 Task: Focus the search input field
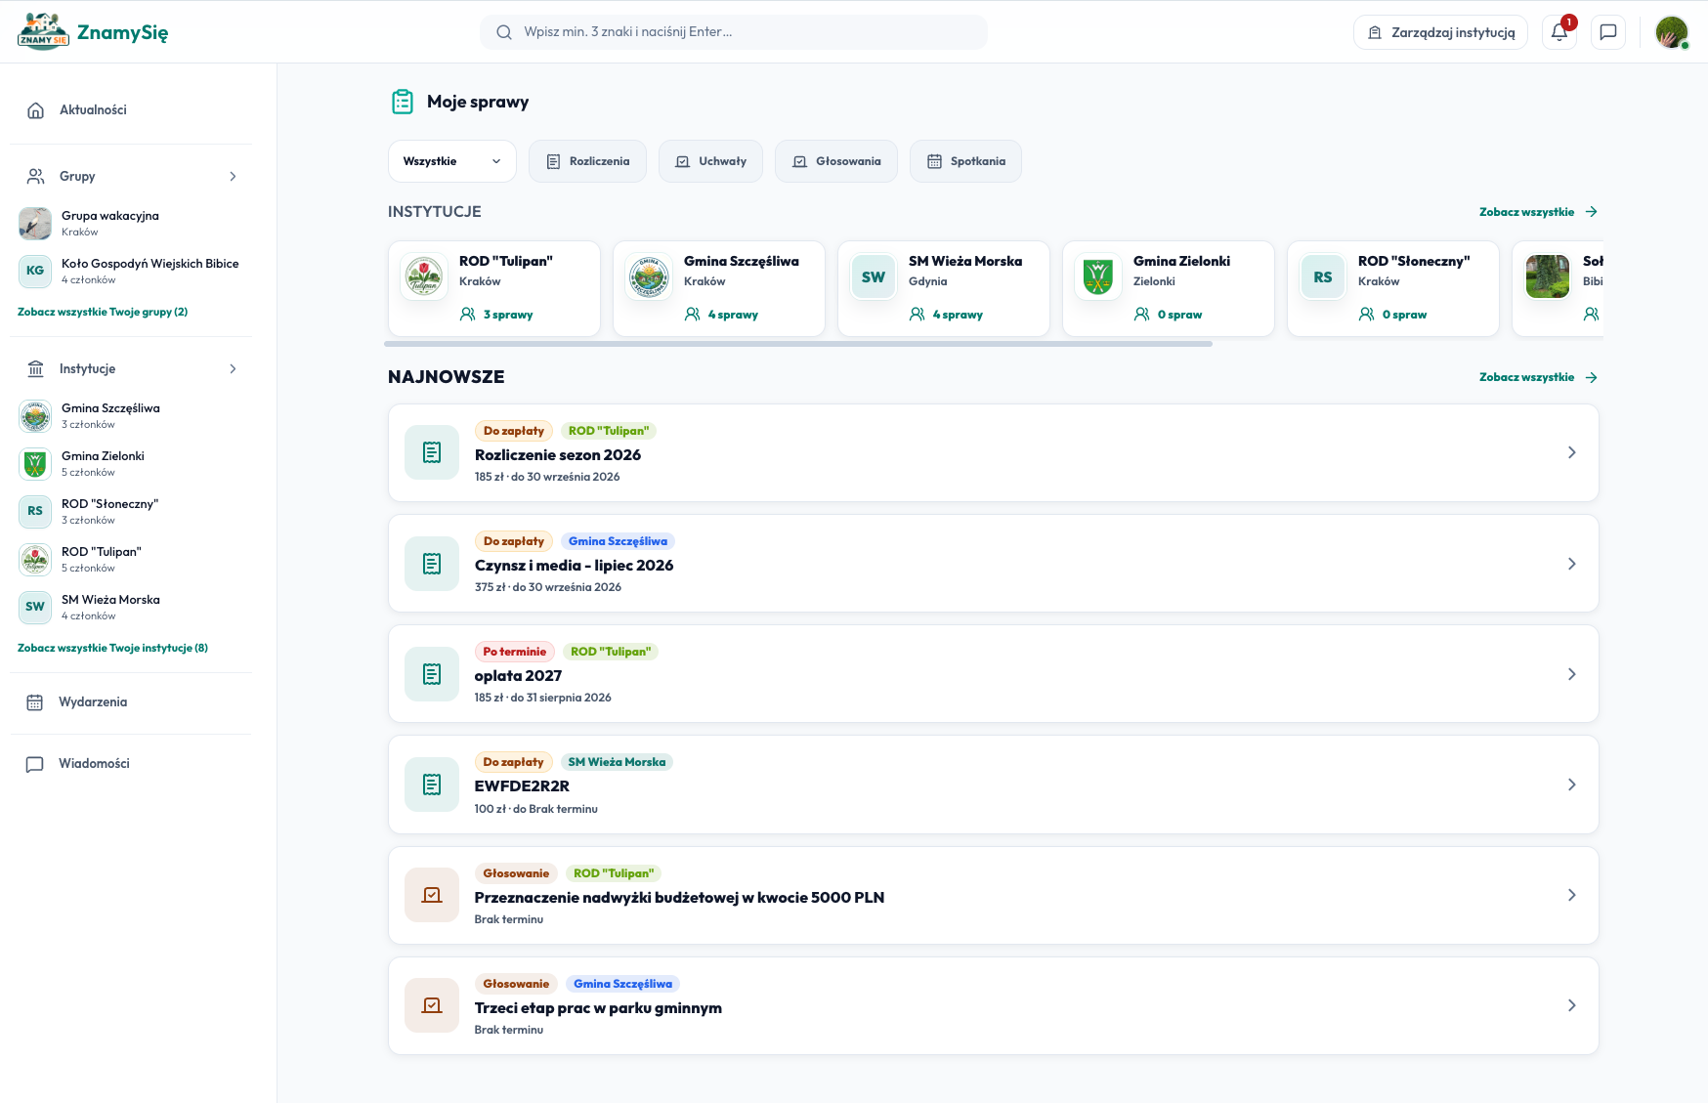click(733, 32)
